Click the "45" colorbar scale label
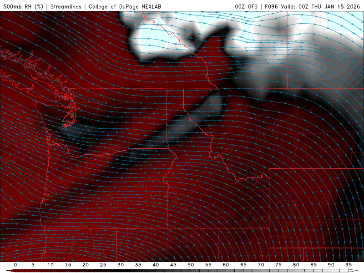The width and height of the screenshot is (364, 273). [x=173, y=265]
